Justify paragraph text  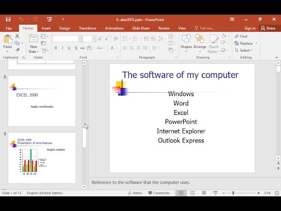click(x=145, y=48)
